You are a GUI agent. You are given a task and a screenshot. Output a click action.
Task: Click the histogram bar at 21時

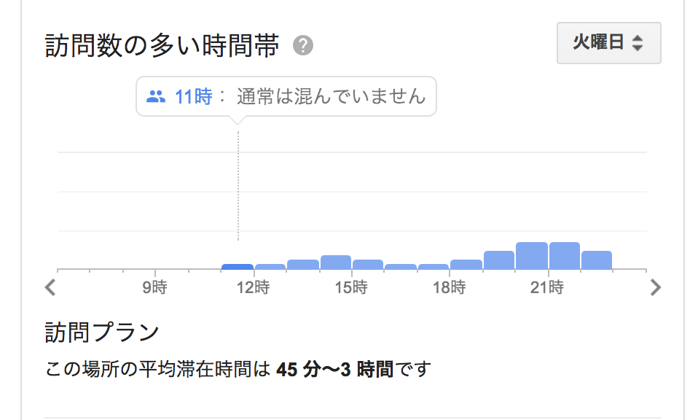click(565, 256)
